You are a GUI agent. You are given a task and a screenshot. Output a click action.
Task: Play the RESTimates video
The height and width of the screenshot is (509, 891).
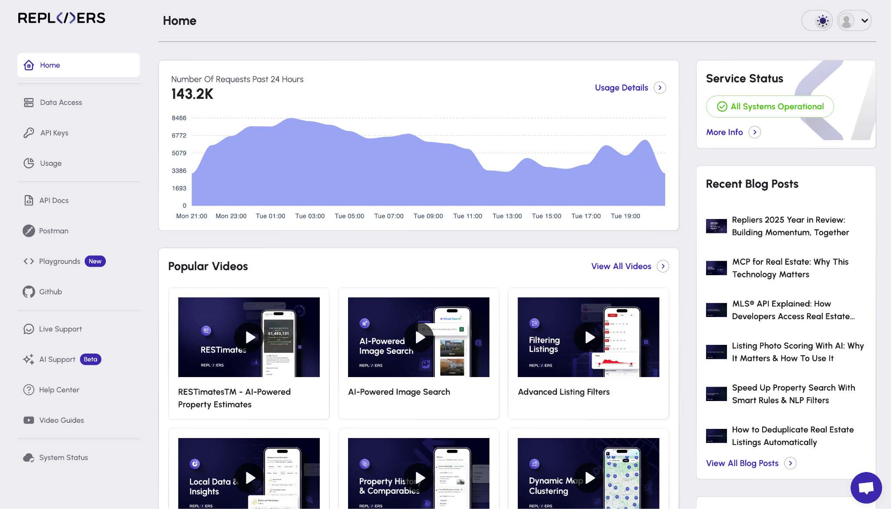250,337
